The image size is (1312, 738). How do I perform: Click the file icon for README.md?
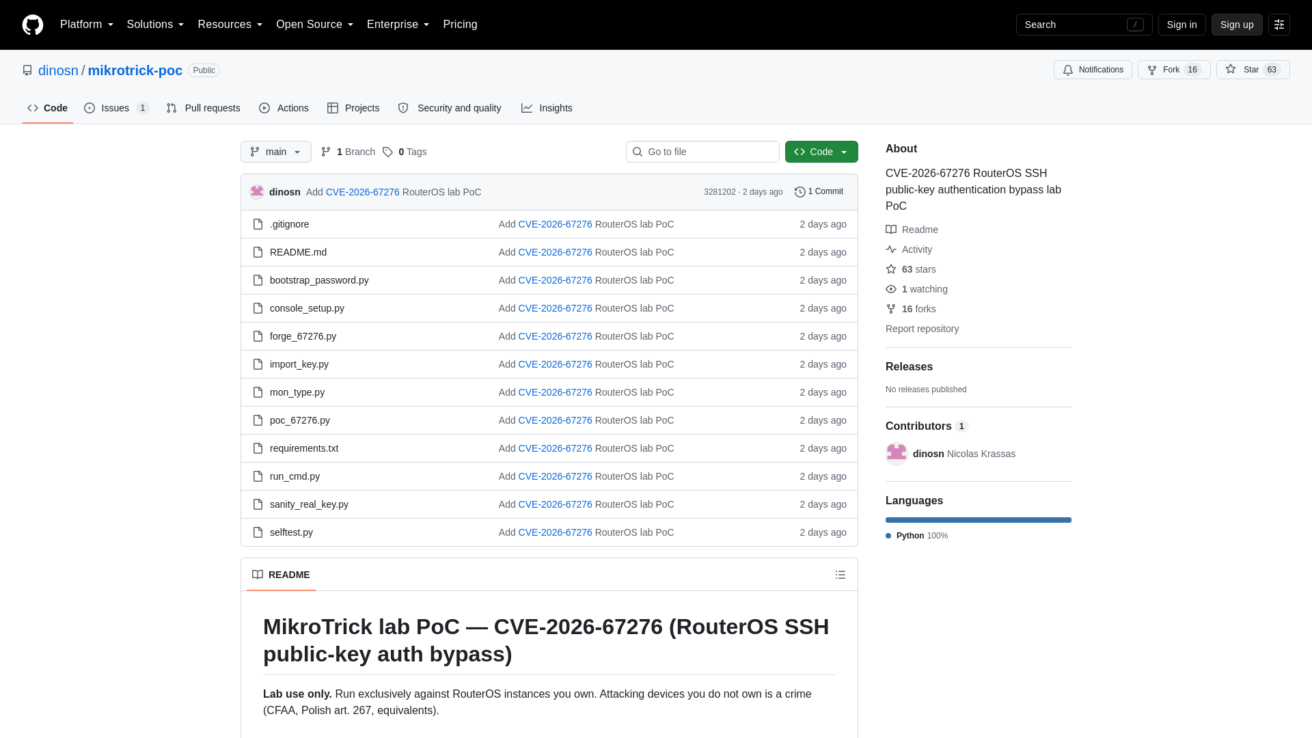coord(258,252)
